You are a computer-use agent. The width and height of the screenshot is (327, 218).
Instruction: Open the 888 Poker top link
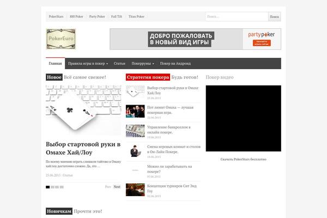[x=76, y=16]
